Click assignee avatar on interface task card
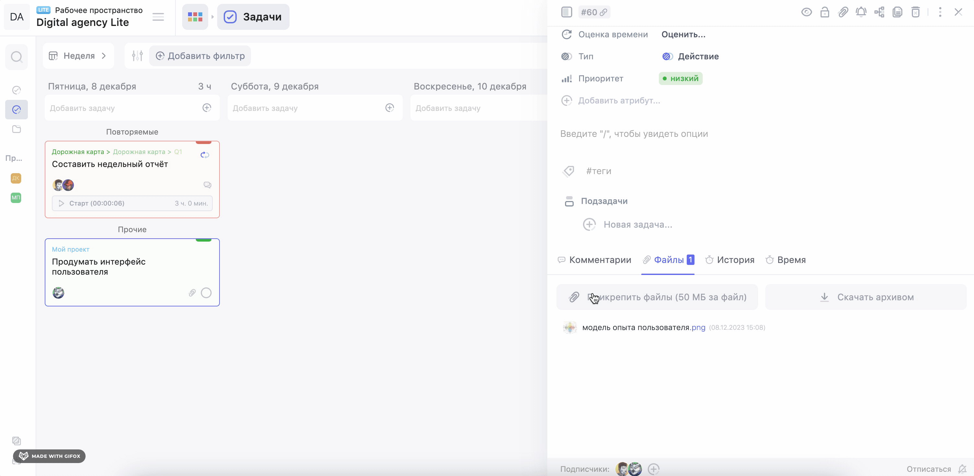This screenshot has width=974, height=476. coord(58,292)
